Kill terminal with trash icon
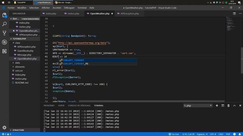Screen dimensions: 243x136 point(229,106)
